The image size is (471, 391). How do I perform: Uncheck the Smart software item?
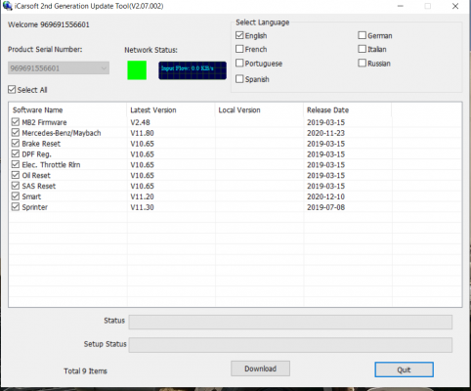(16, 196)
